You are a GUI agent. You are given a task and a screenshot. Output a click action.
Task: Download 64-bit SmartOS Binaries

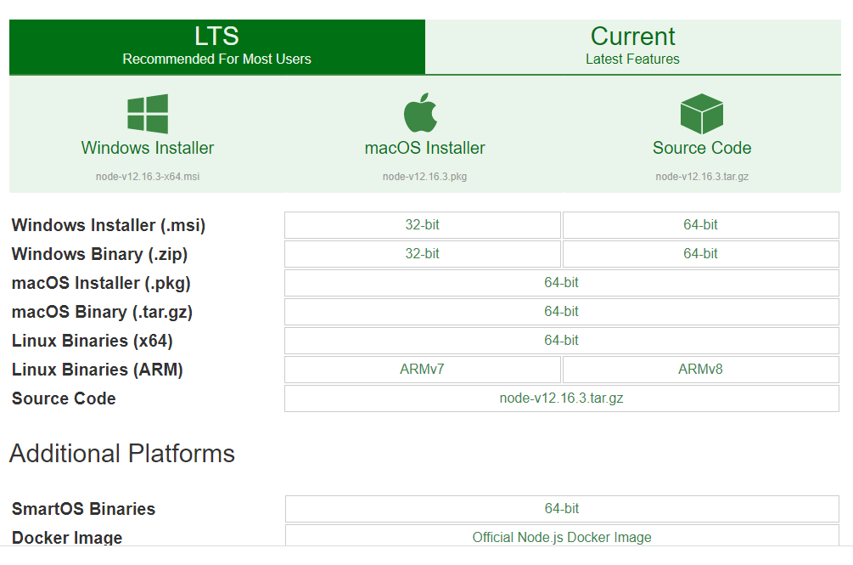pyautogui.click(x=561, y=509)
